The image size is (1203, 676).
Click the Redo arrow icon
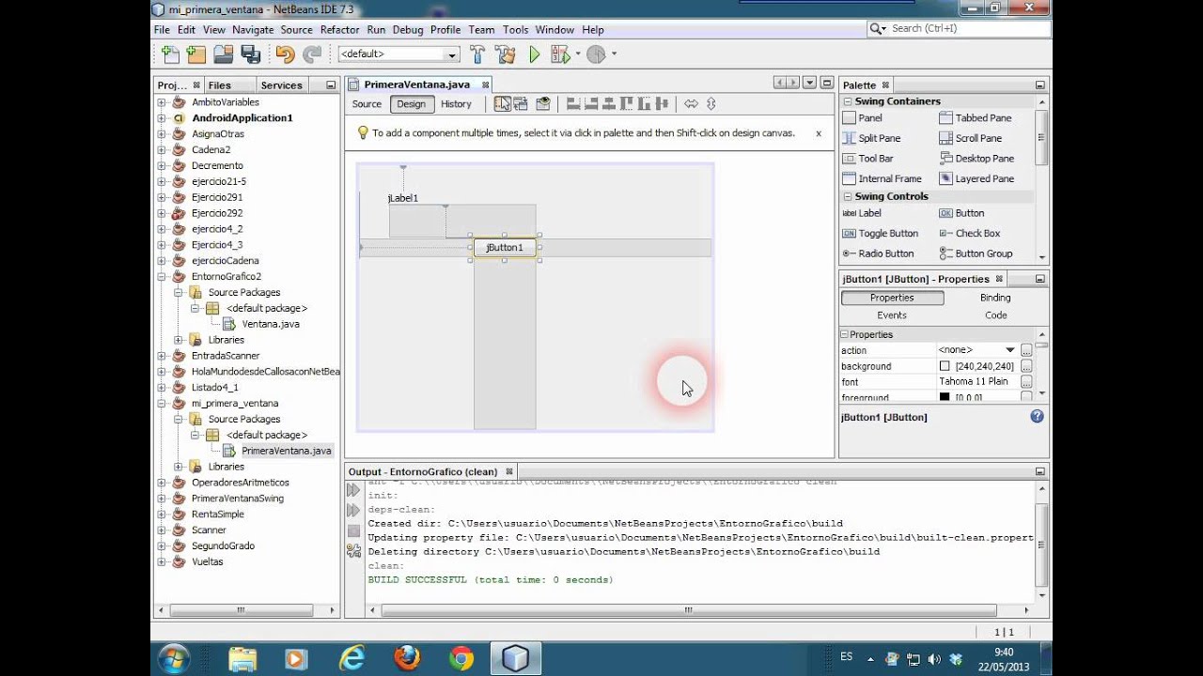[x=311, y=54]
